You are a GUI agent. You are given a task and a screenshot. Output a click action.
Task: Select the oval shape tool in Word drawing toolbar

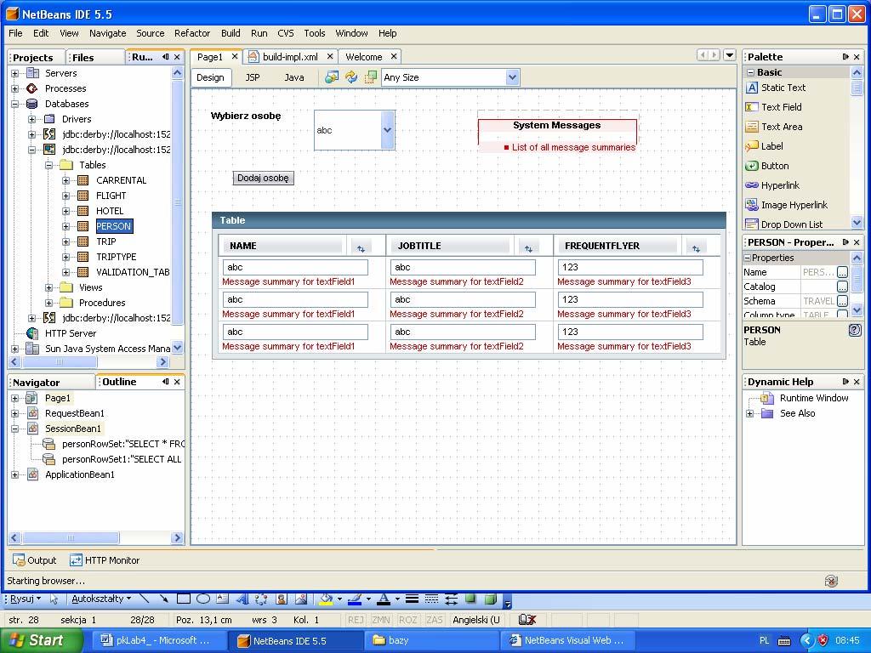click(202, 599)
